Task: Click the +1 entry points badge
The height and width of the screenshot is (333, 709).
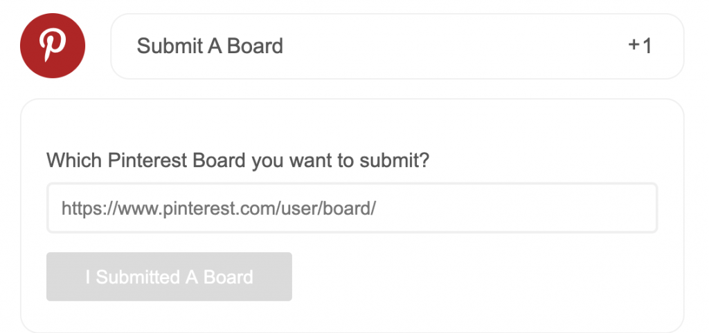Action: pos(640,46)
